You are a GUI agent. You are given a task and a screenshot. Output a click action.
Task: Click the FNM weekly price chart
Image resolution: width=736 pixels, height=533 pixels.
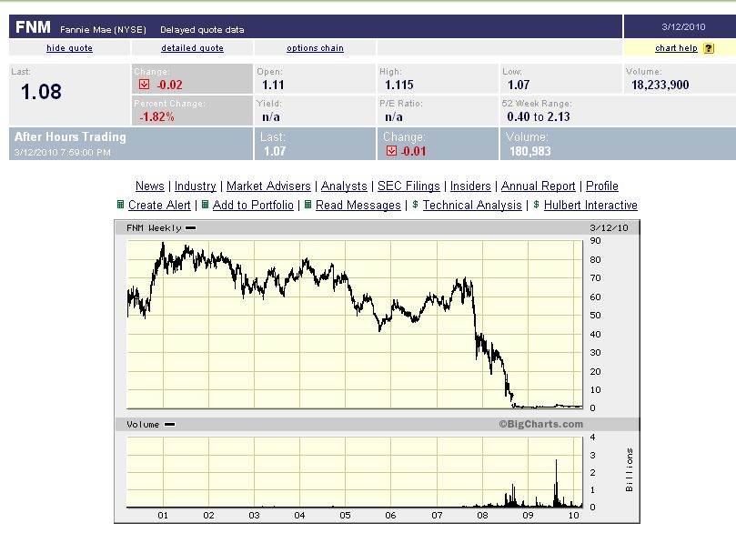355,324
